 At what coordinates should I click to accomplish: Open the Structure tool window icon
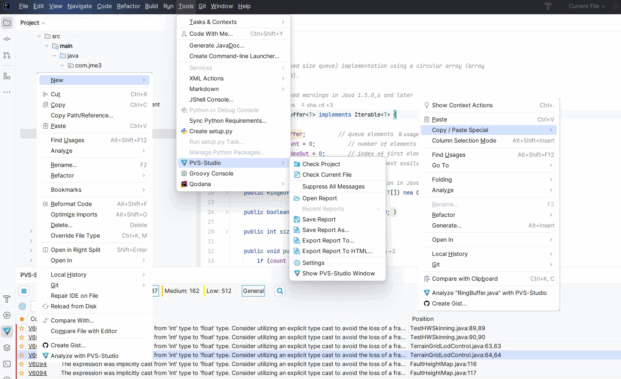pos(7,76)
